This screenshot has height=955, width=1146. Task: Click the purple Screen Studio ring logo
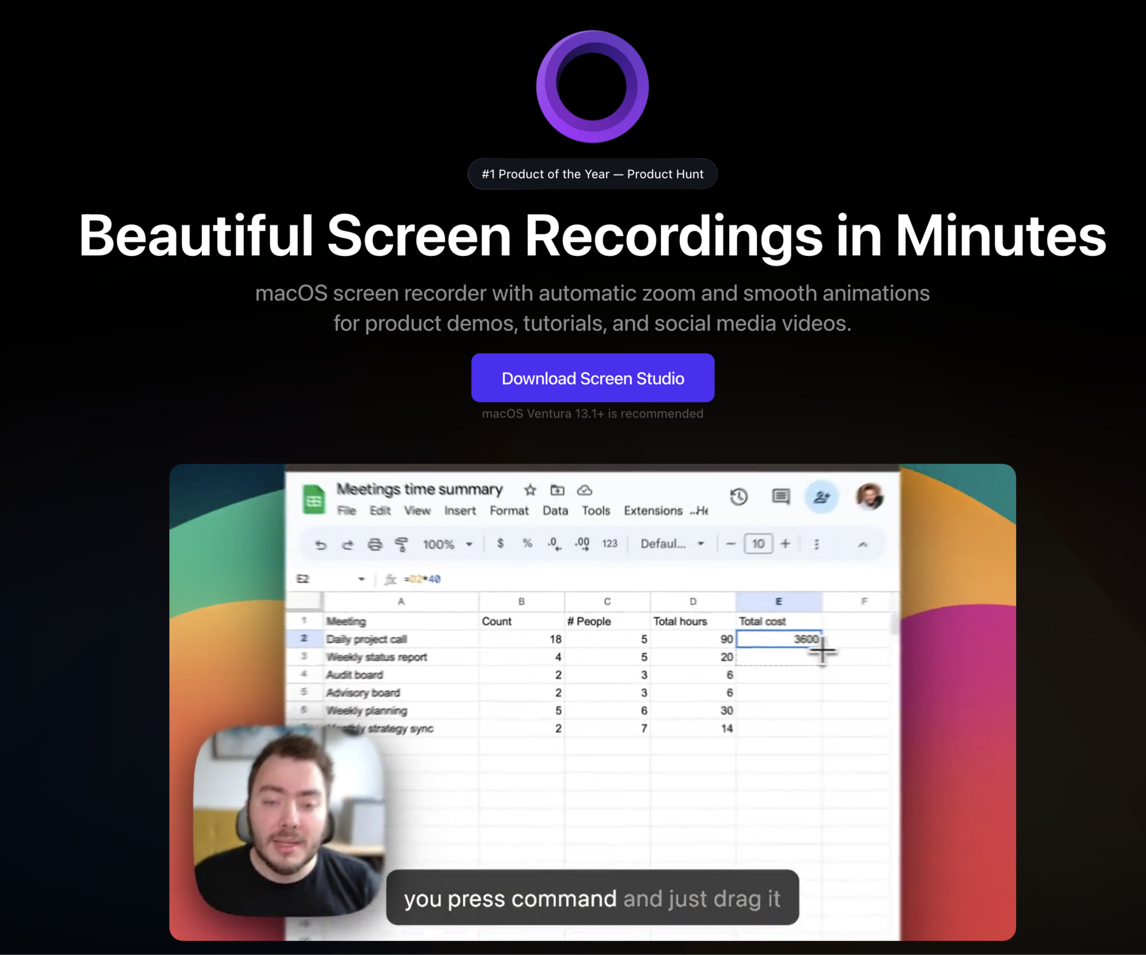pyautogui.click(x=592, y=87)
